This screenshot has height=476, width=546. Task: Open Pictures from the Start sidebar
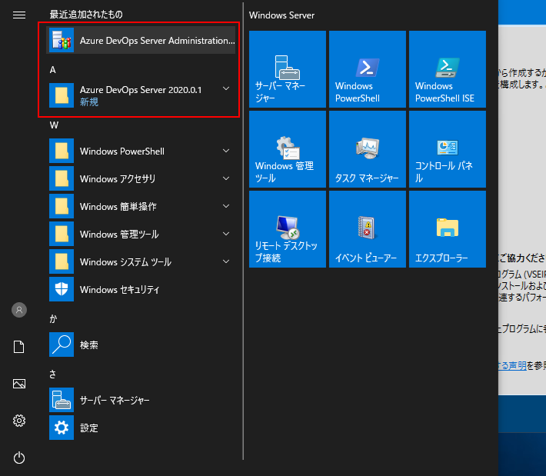pos(19,384)
